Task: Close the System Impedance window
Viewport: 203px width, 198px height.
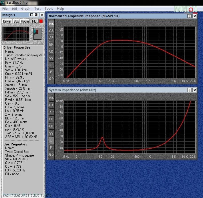Action: tap(195, 90)
